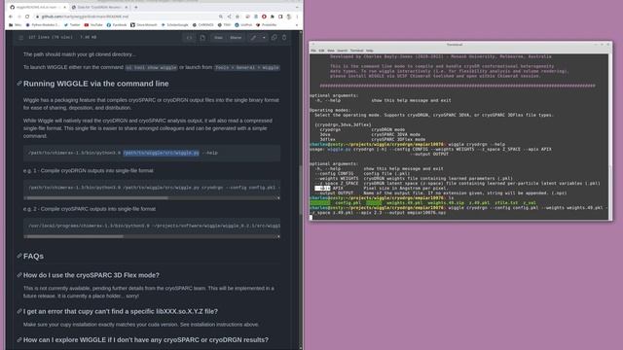Toggle the README outline list icon

[21, 38]
